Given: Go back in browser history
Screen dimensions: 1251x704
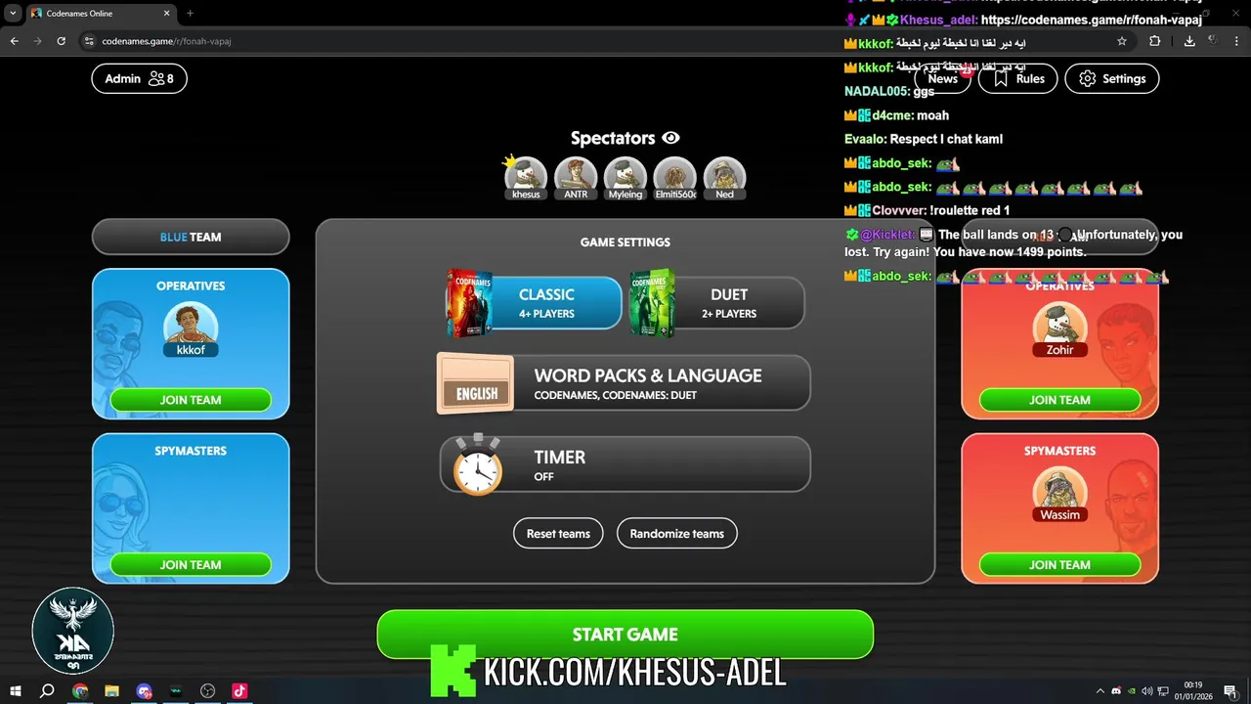Looking at the screenshot, I should pos(14,41).
